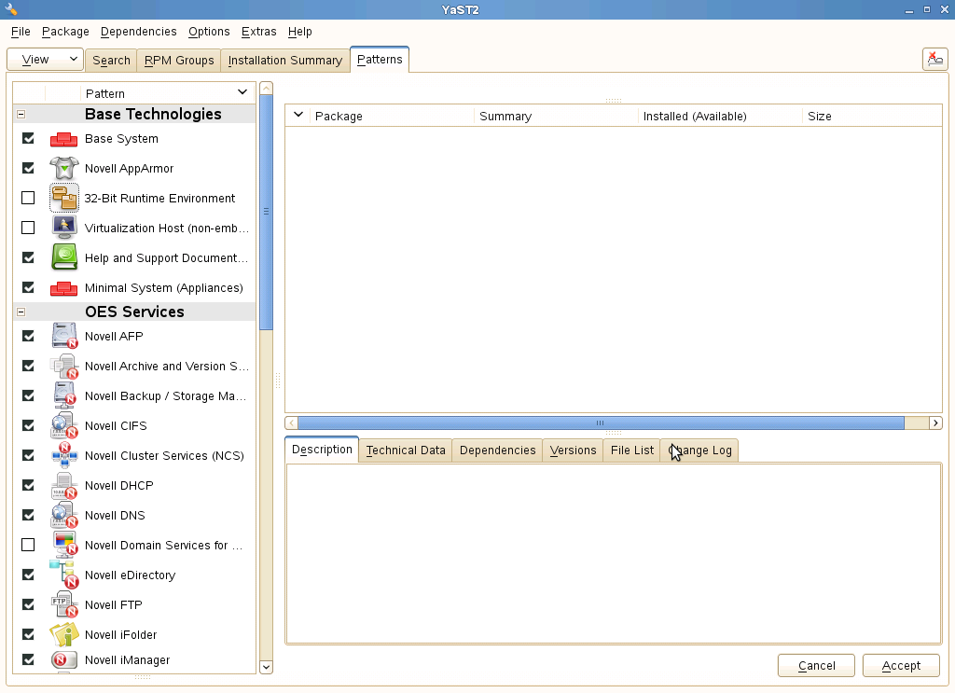Click the Cancel button
The height and width of the screenshot is (693, 955).
click(x=816, y=665)
